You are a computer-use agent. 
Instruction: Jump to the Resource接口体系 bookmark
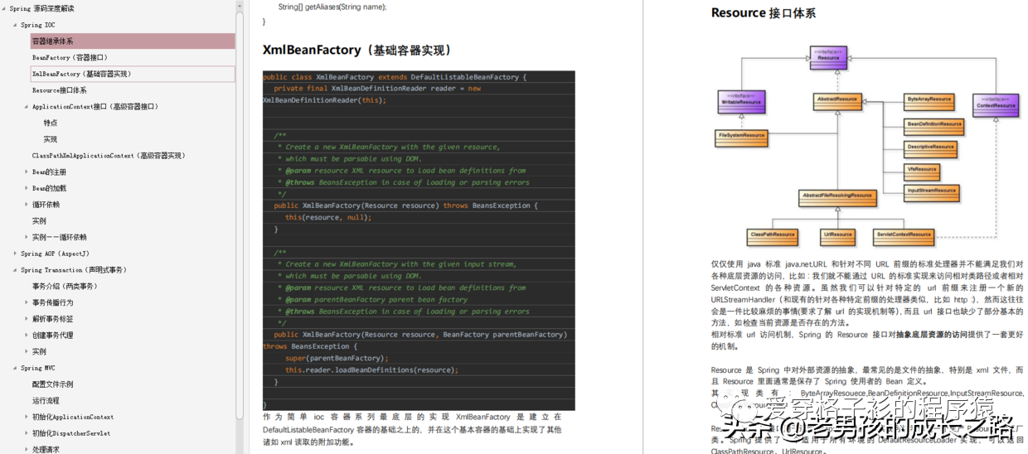pos(59,90)
